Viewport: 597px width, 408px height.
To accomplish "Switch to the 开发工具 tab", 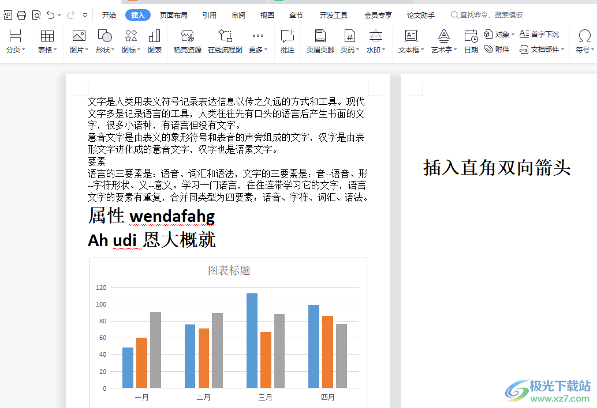I will coord(334,15).
